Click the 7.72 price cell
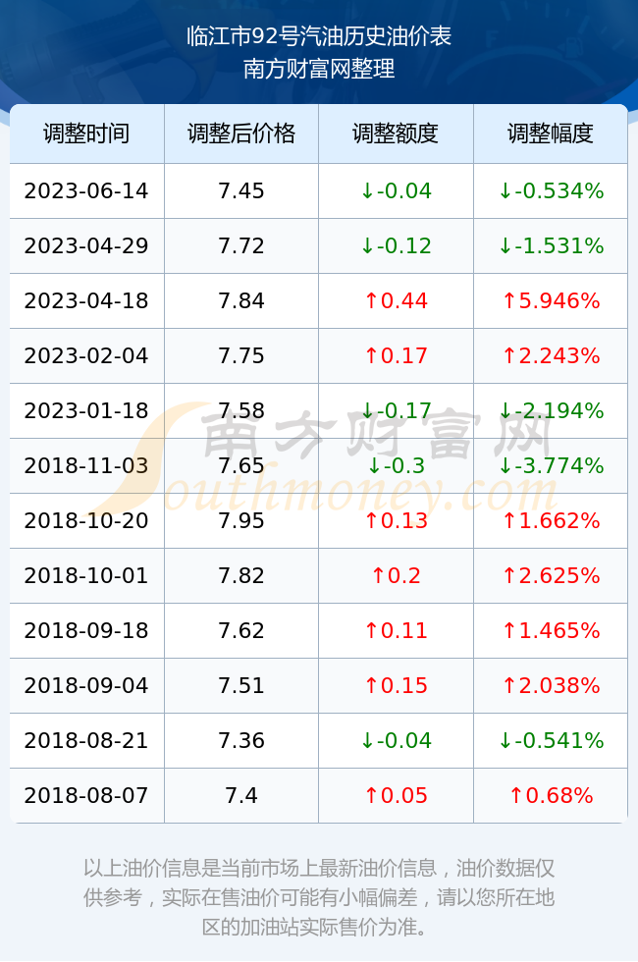 click(x=241, y=246)
